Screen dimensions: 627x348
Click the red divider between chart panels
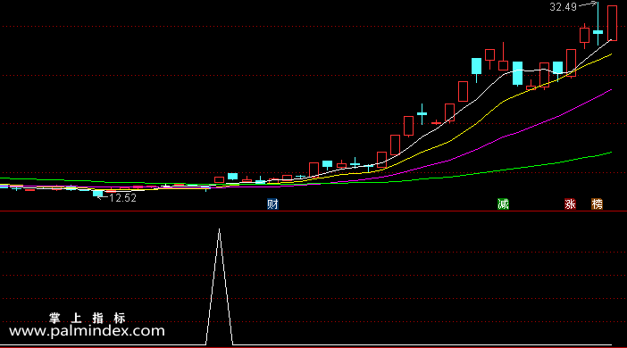tap(313, 211)
